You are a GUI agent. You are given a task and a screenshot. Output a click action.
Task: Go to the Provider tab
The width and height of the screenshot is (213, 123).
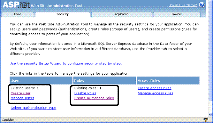point(177,14)
